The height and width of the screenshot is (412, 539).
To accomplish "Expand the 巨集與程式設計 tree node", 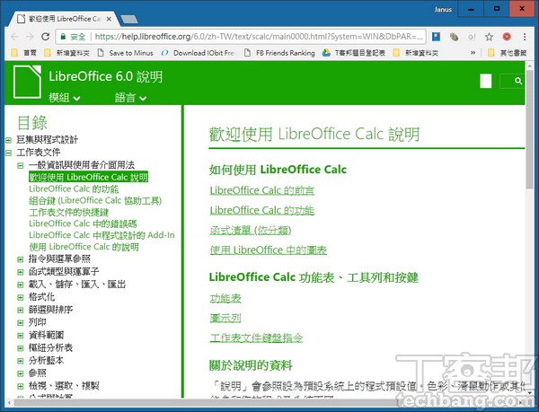I will [x=9, y=140].
